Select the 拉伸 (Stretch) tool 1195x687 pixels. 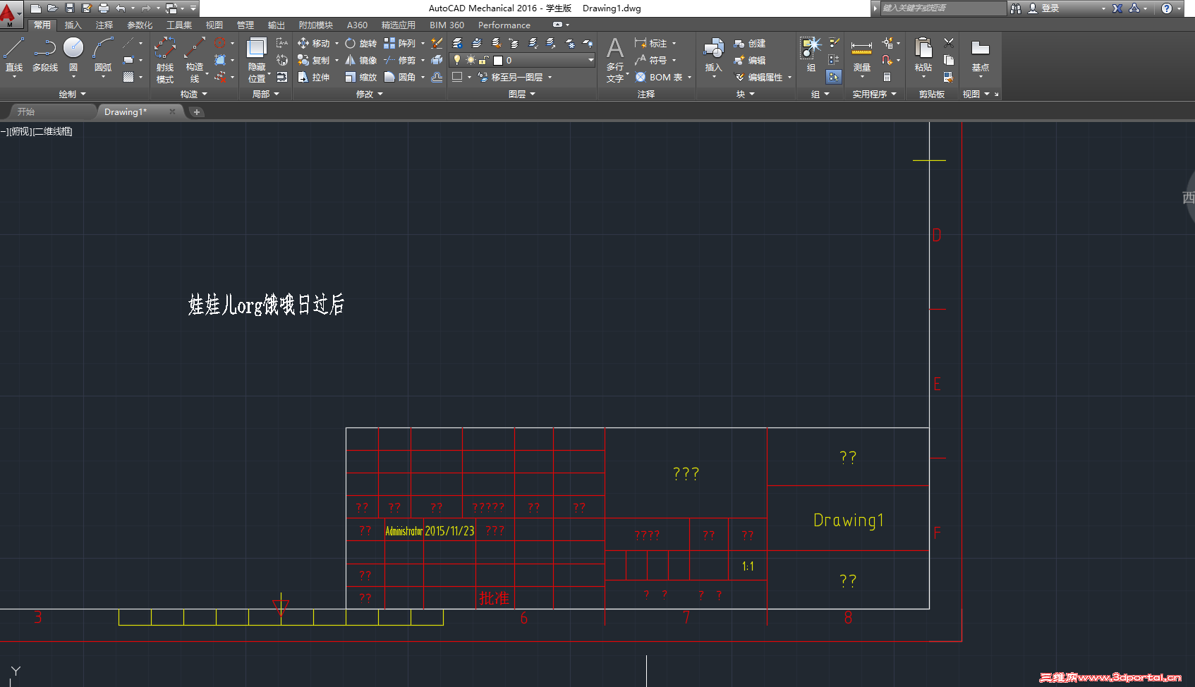[x=314, y=77]
